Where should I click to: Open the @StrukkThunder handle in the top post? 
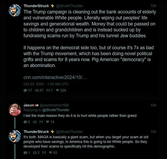coord(69,6)
